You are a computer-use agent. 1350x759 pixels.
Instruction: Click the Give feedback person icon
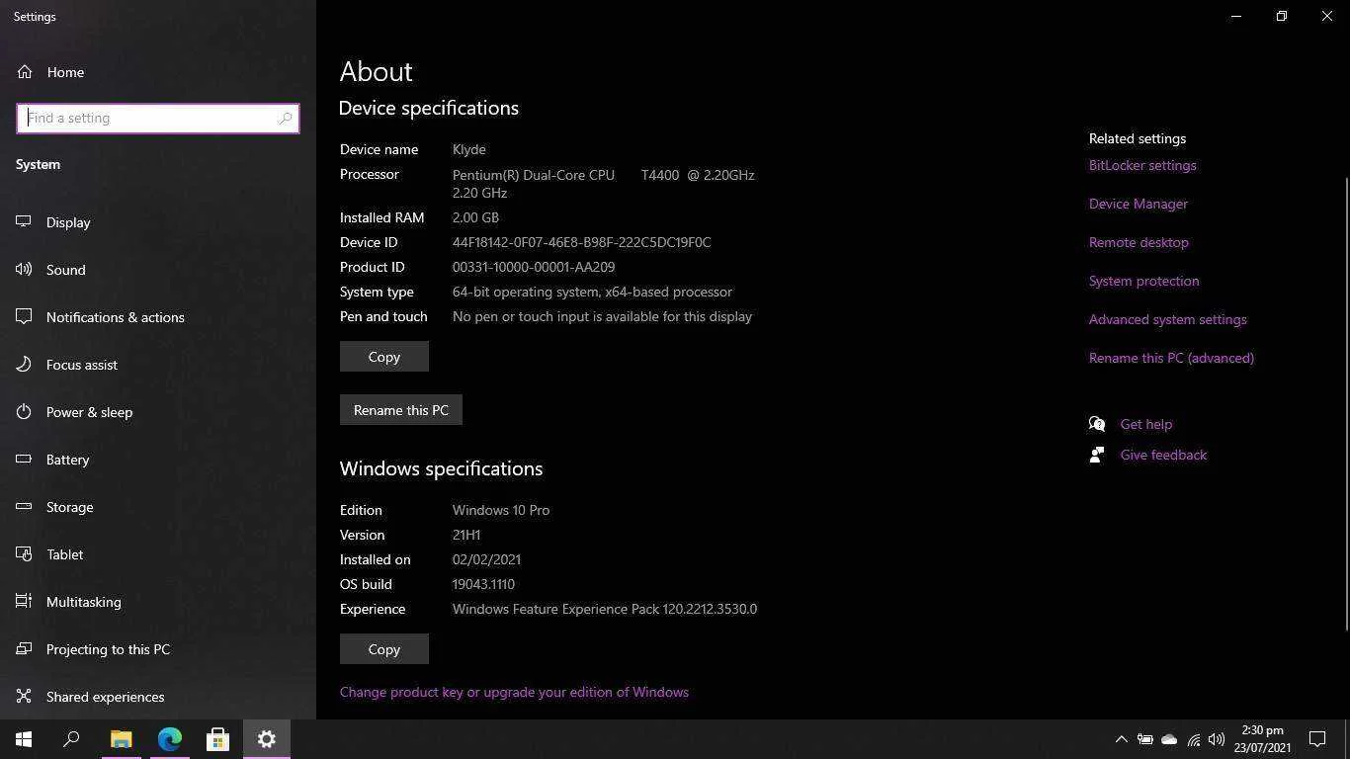tap(1097, 455)
